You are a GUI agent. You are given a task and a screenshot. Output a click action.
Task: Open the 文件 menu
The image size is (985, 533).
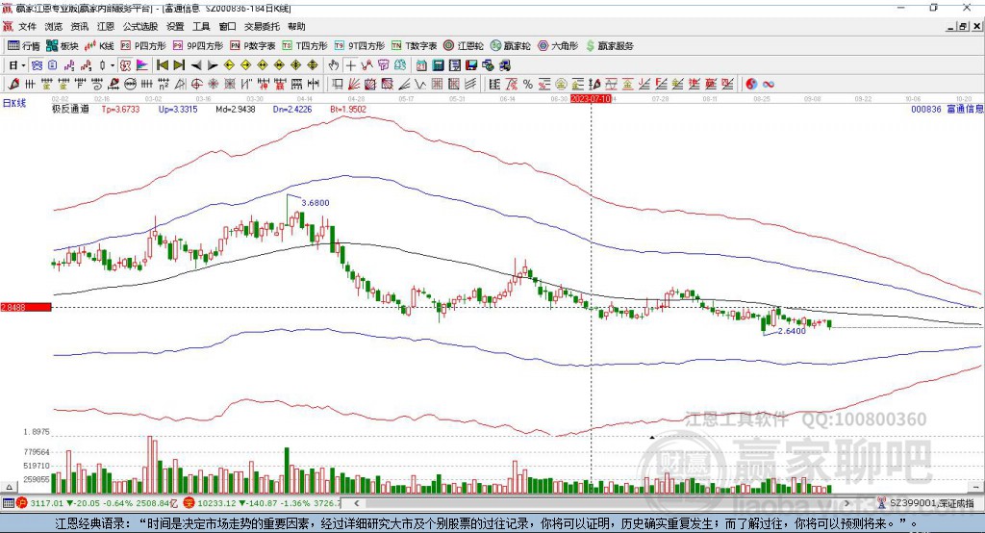point(27,26)
